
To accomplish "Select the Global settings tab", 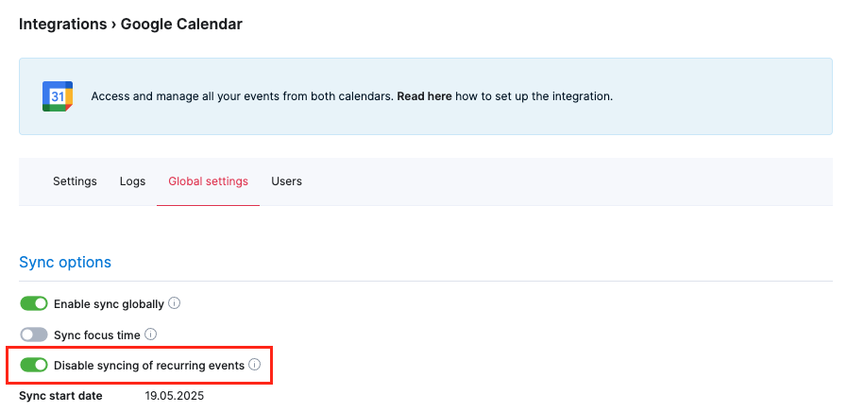I will click(208, 181).
